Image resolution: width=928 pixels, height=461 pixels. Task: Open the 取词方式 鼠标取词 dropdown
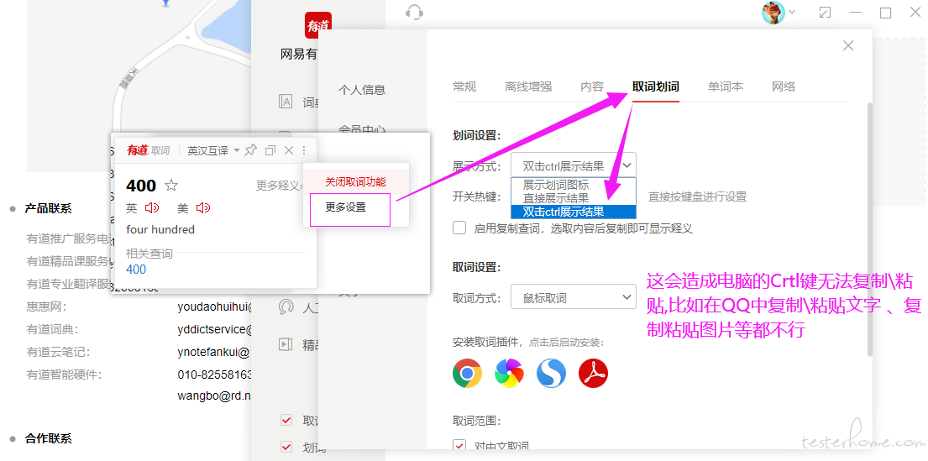(574, 297)
